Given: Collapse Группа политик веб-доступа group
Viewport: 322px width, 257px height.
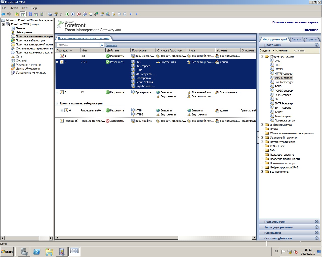Looking at the screenshot, I should click(57, 103).
